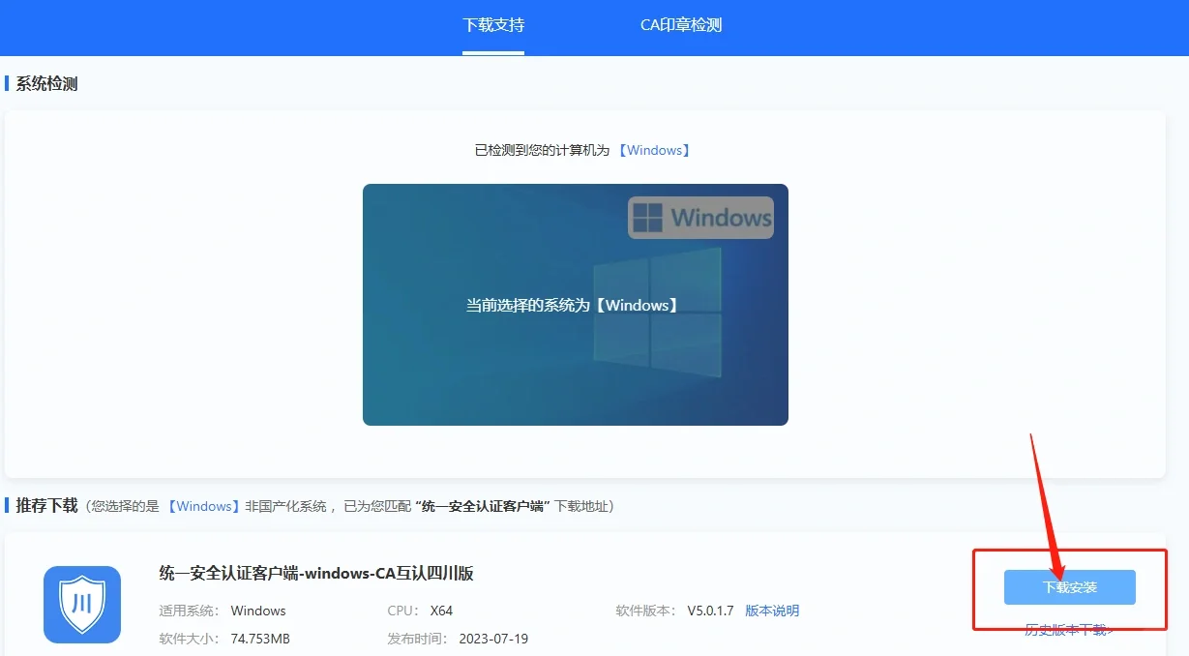
Task: Click the title 统一安全认证客户端-windows-CA互认四川版
Action: coord(316,573)
